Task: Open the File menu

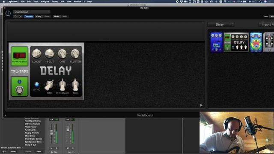Action: [x=23, y=2]
